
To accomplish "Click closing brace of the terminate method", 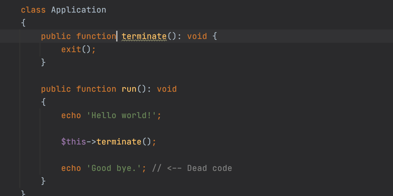I will pyautogui.click(x=43, y=63).
